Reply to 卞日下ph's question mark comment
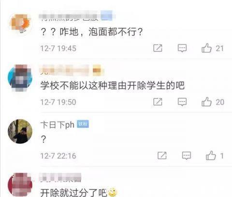The image size is (232, 197). pyautogui.click(x=187, y=155)
